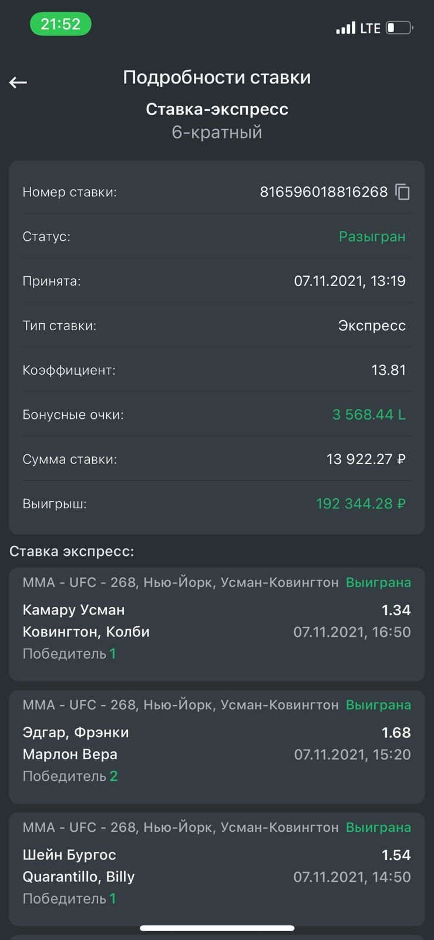Select the bet number 816596018816268

(324, 192)
